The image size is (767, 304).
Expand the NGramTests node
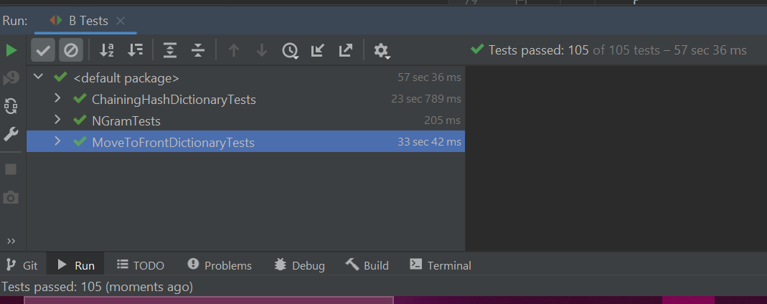[58, 120]
